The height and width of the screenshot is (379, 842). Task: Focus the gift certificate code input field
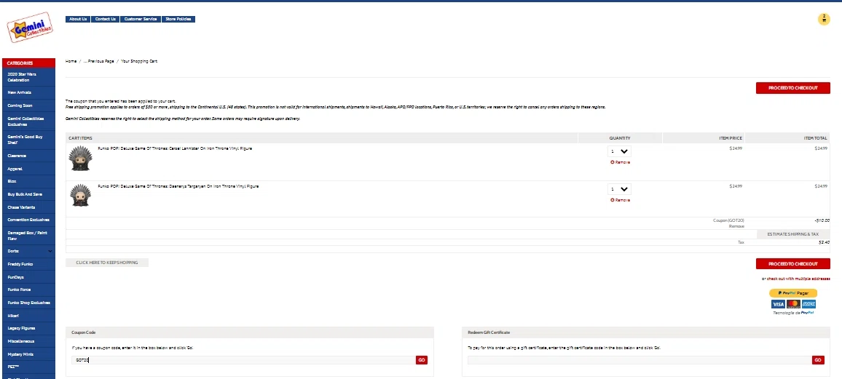click(640, 360)
